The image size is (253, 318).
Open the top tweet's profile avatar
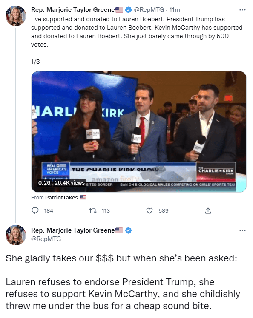[16, 16]
